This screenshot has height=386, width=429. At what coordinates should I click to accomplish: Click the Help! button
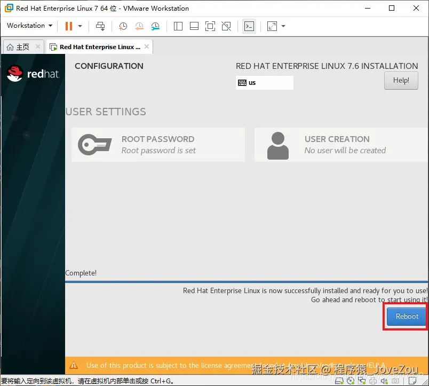coord(401,81)
